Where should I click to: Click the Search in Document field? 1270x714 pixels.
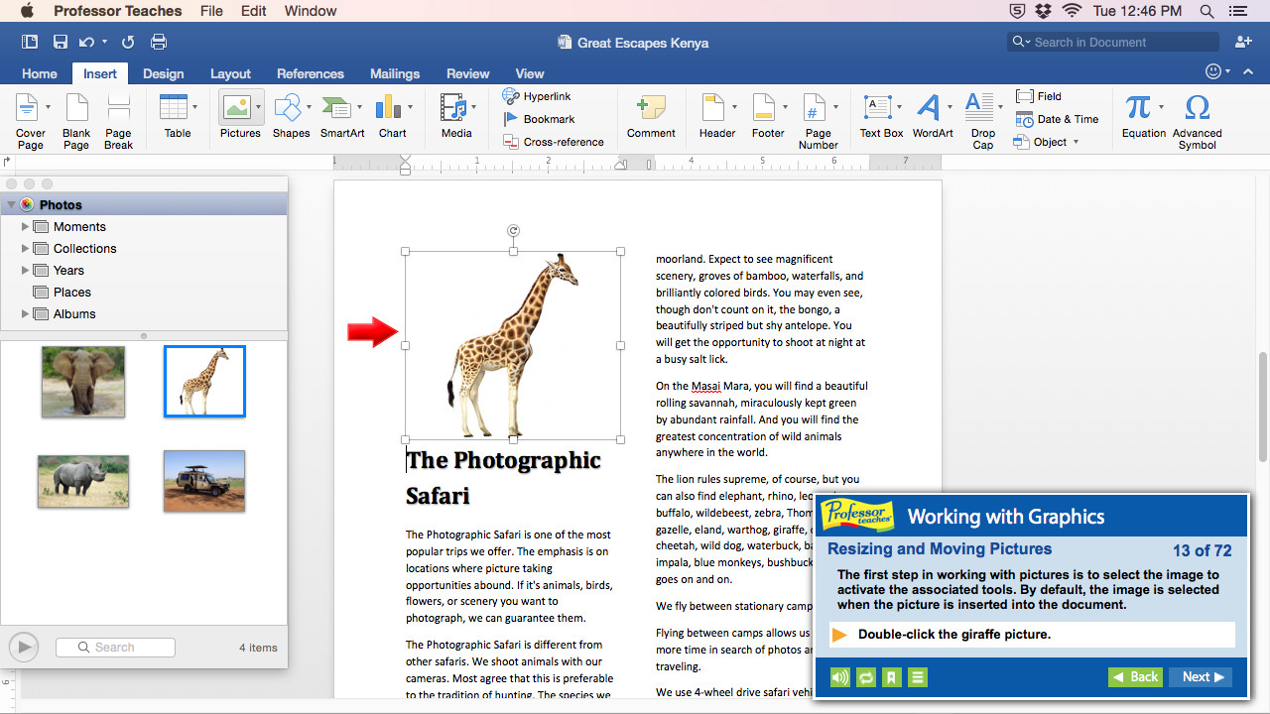1121,42
